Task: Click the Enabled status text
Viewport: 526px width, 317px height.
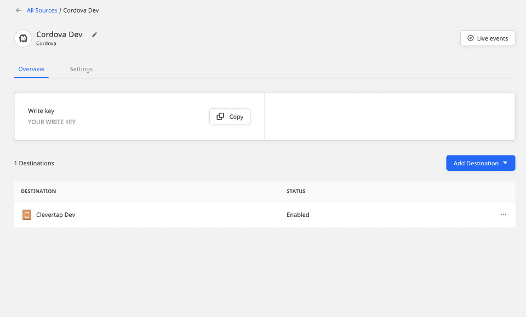Action: (x=298, y=215)
